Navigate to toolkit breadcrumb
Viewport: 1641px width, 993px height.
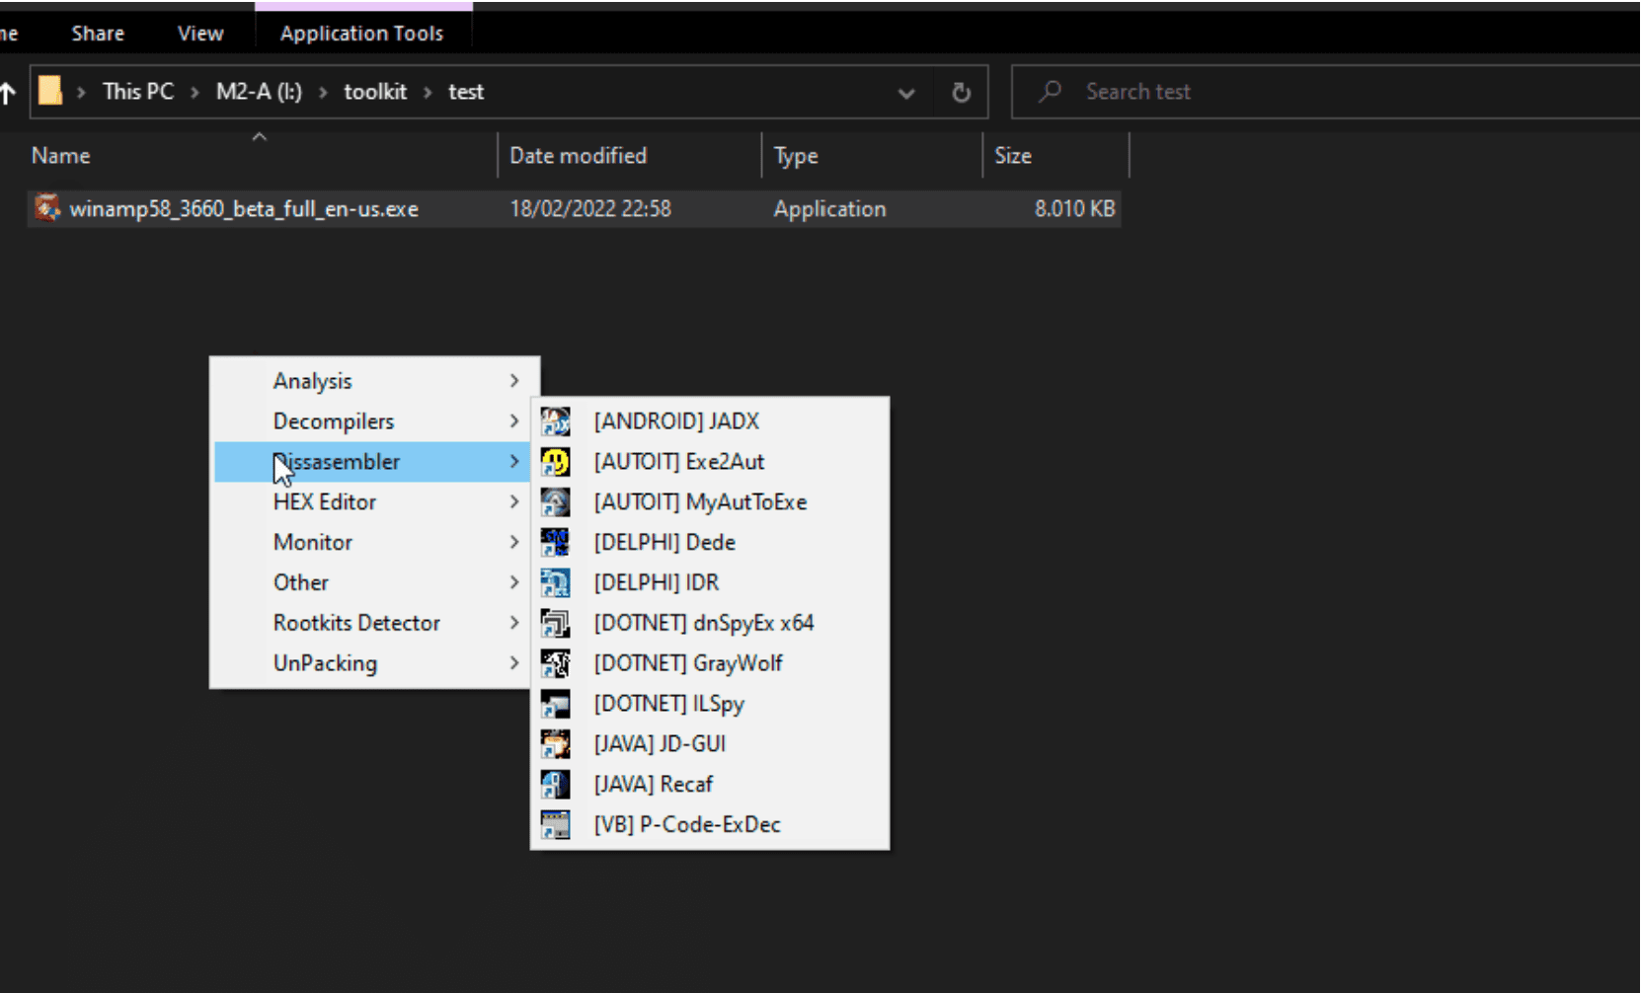[375, 92]
